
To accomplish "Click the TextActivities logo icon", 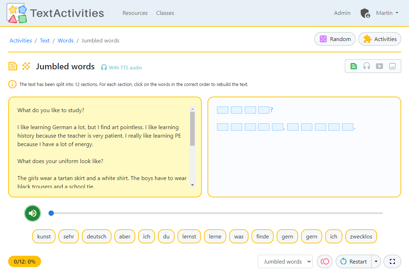I will point(16,13).
